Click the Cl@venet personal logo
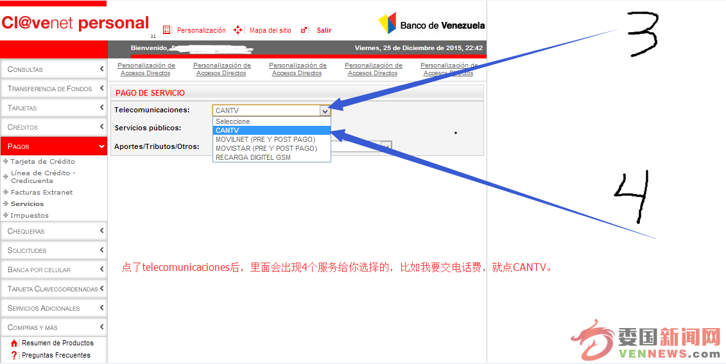The height and width of the screenshot is (364, 726). (x=75, y=22)
